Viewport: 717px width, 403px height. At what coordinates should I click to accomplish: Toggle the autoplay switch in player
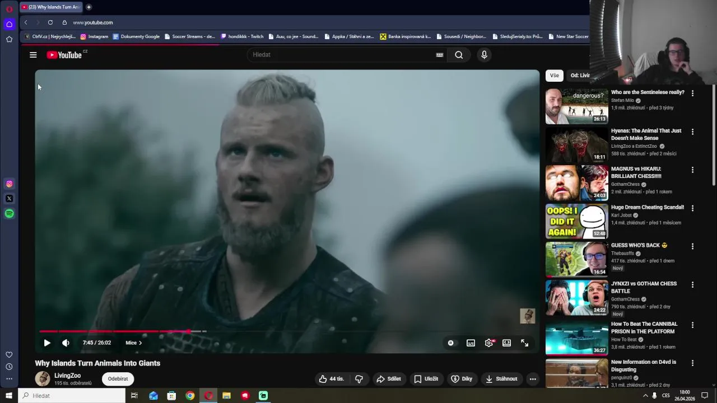pos(450,343)
